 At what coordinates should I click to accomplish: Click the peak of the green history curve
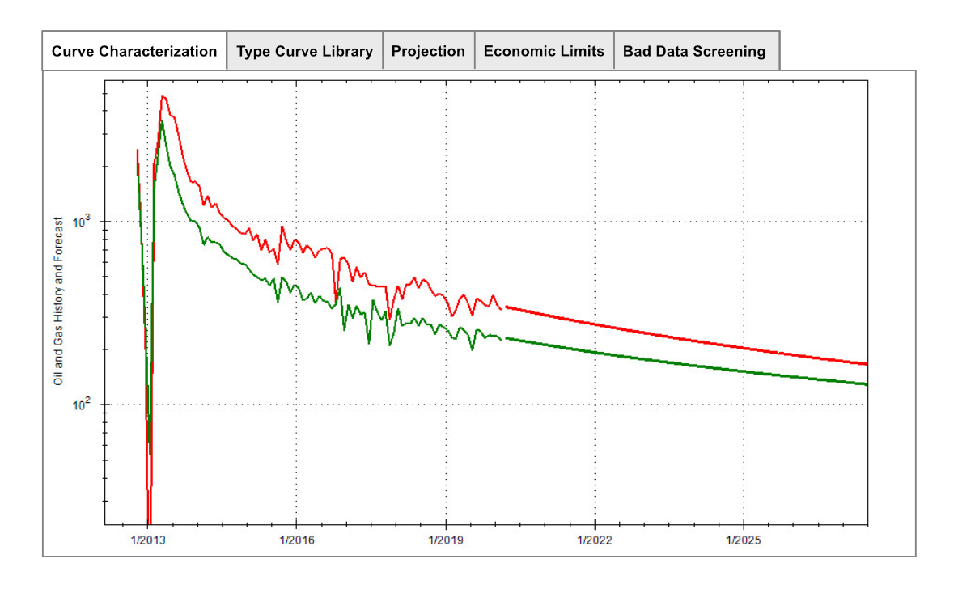[x=162, y=122]
